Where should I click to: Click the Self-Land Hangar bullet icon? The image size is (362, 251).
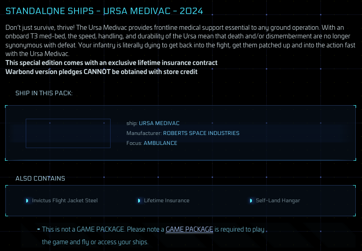[x=251, y=200]
